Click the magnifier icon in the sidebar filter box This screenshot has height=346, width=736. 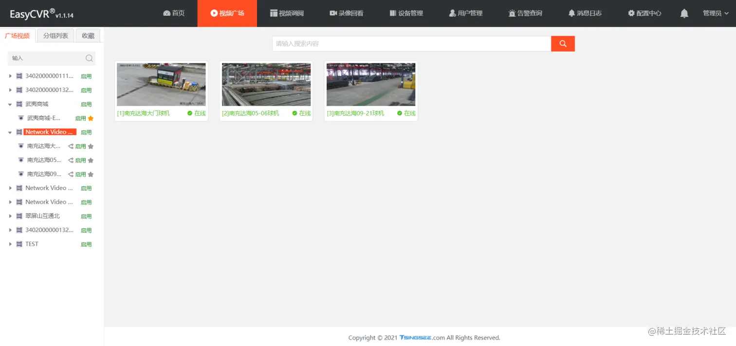[89, 58]
